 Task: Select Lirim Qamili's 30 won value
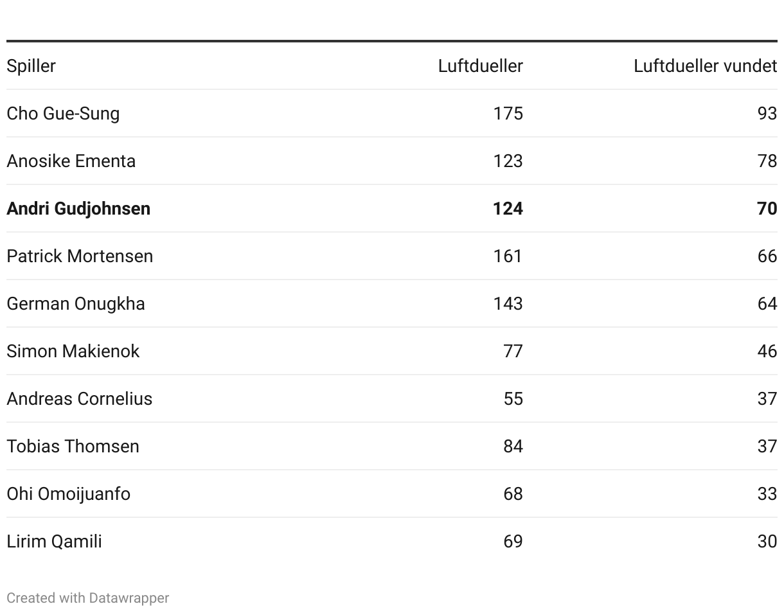(767, 542)
